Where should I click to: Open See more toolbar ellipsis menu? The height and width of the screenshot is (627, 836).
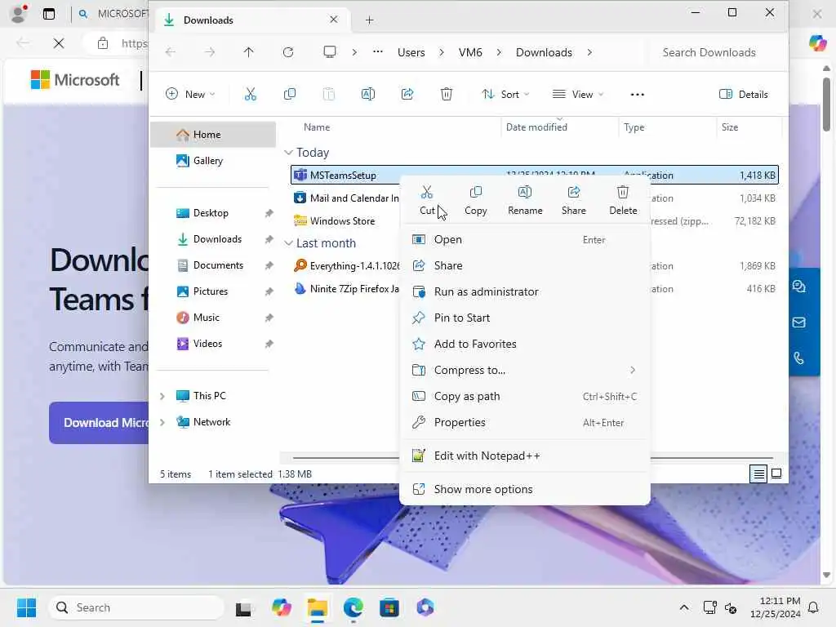(x=637, y=95)
